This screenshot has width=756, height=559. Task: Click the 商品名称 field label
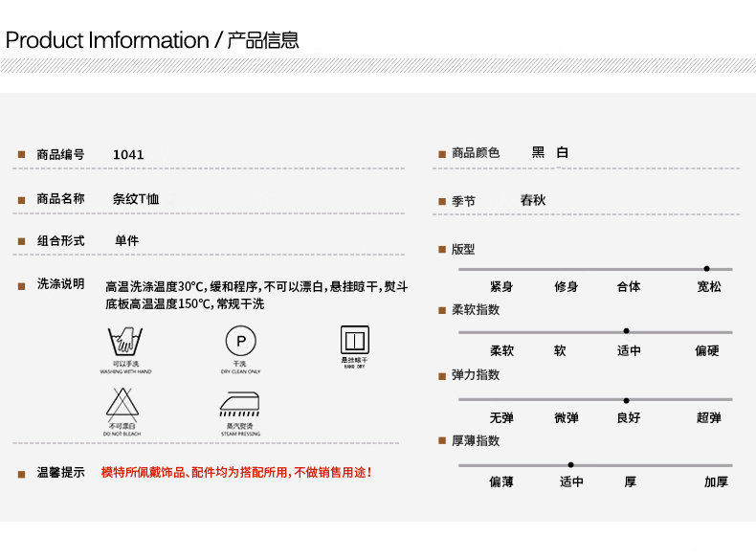60,198
